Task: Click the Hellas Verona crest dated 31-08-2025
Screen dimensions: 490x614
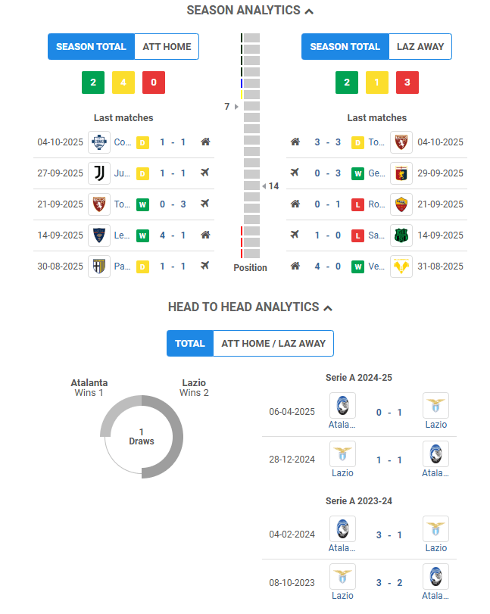Action: [x=401, y=266]
